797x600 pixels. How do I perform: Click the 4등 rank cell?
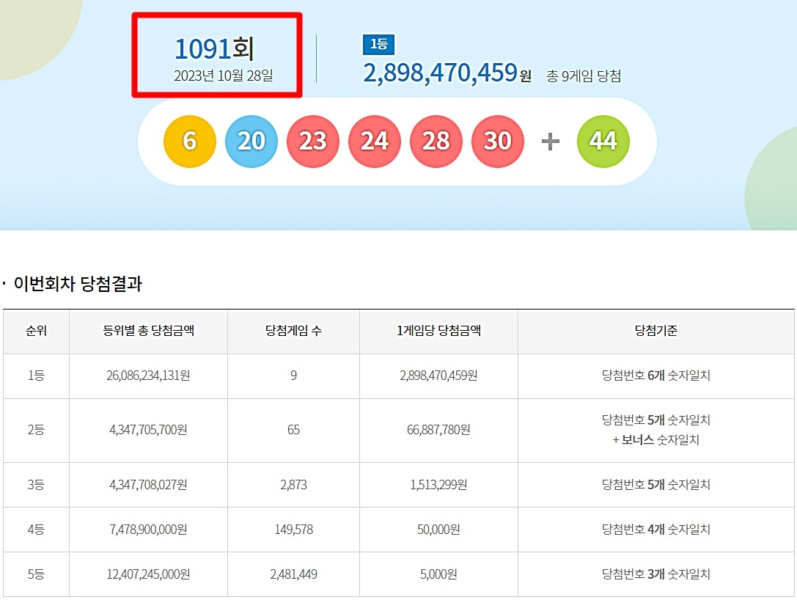point(36,530)
